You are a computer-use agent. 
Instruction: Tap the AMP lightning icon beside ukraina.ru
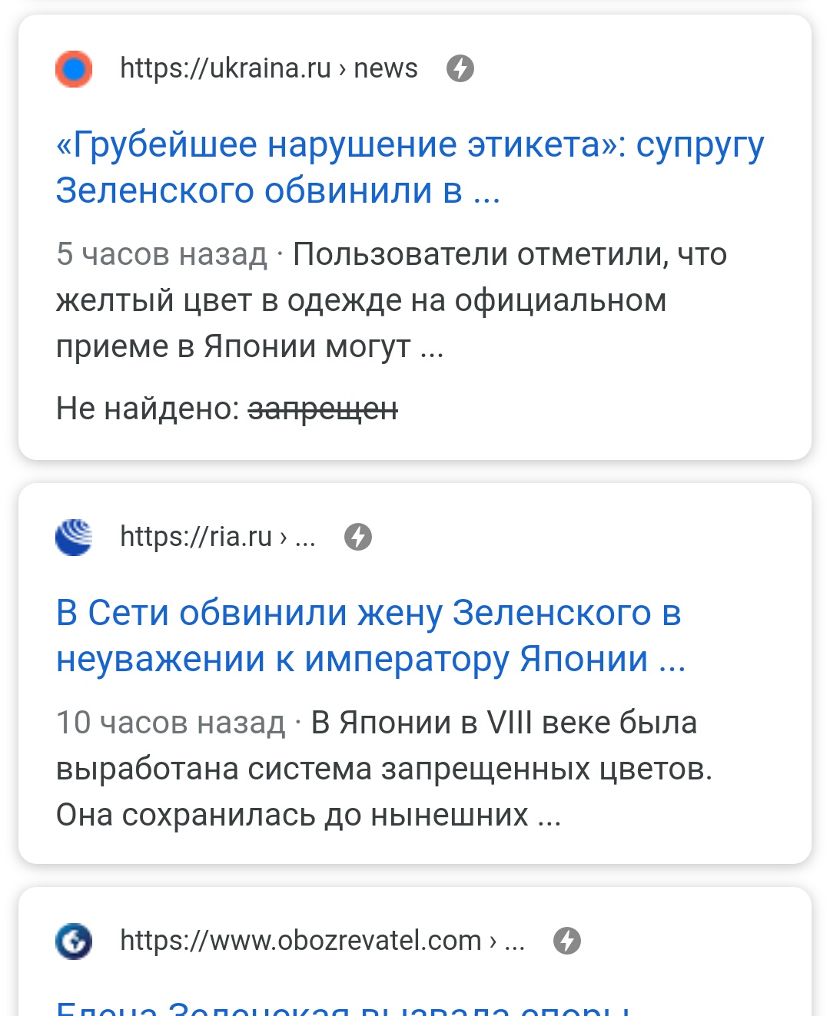pos(460,68)
